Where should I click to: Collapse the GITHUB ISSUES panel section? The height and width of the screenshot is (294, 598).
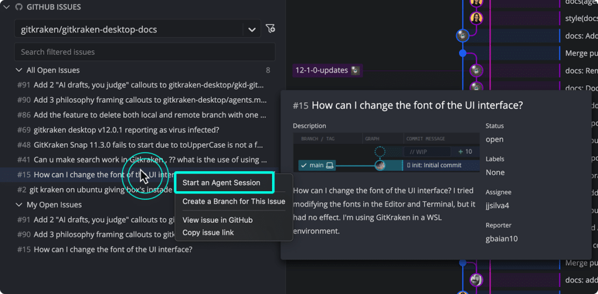coord(6,7)
